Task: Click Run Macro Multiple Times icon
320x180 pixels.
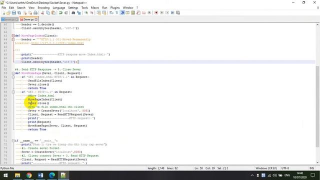Action: (x=172, y=12)
